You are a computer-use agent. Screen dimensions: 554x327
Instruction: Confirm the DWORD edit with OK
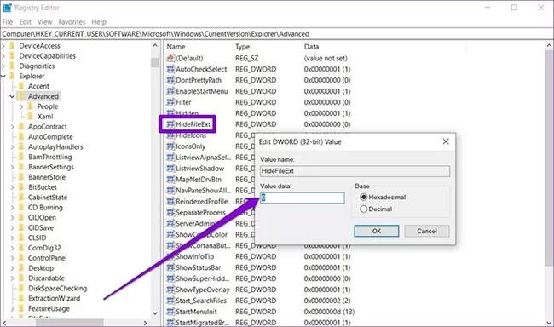point(376,231)
